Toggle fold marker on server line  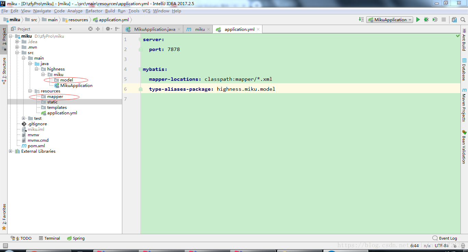[140, 39]
